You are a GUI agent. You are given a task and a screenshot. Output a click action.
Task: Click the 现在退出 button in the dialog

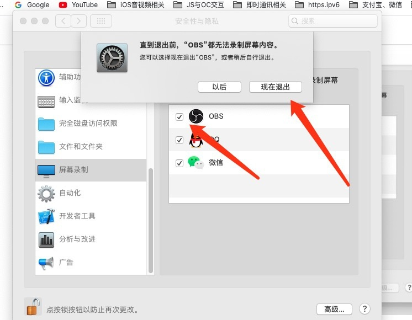(x=275, y=87)
